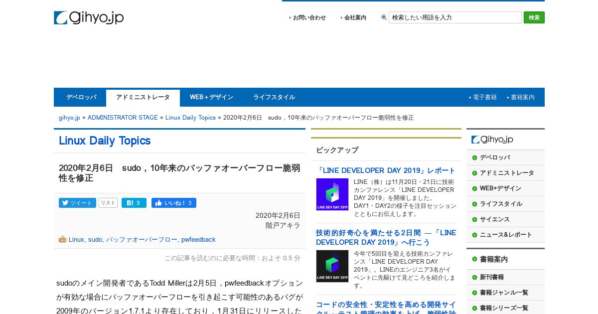
Task: Click the green 検索 search button
Action: [x=534, y=17]
